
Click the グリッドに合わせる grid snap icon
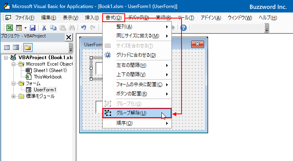pyautogui.click(x=108, y=55)
